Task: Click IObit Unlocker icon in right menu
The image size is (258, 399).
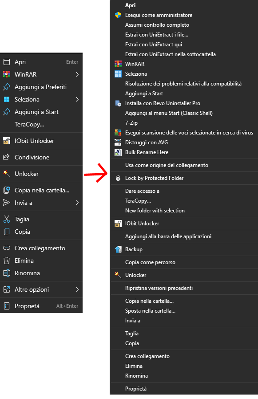Action: 118,224
